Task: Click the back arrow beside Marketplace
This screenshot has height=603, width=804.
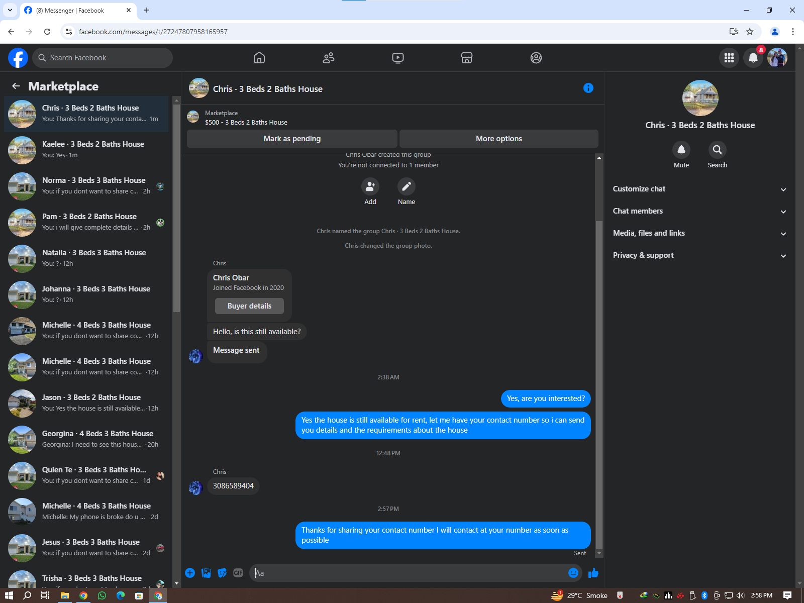Action: click(16, 86)
